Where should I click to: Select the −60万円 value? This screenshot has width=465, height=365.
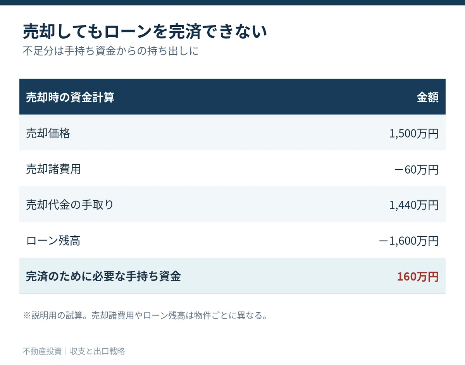(x=417, y=169)
